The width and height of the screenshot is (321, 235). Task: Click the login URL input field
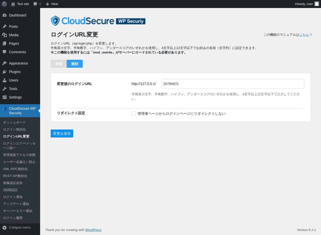coord(233,84)
